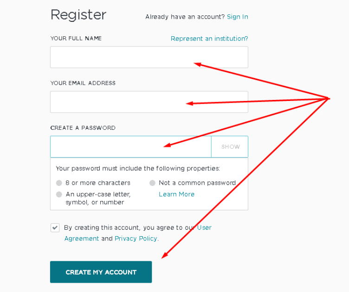Click the 'CREATE A PASSWORD' label

point(83,128)
